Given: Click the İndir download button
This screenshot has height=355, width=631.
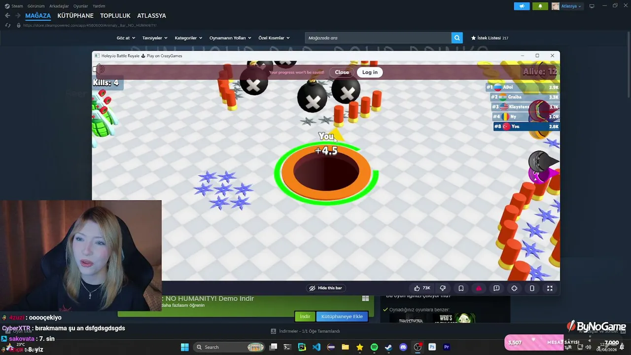Looking at the screenshot, I should pos(305,317).
